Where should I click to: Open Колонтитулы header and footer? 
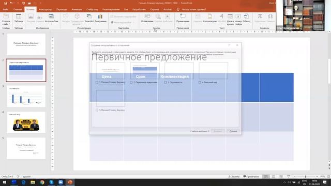(x=210, y=19)
